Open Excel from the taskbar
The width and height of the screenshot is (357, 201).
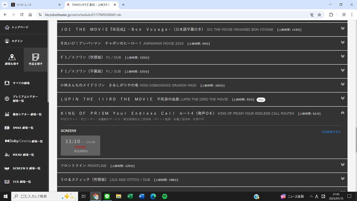tap(130, 197)
